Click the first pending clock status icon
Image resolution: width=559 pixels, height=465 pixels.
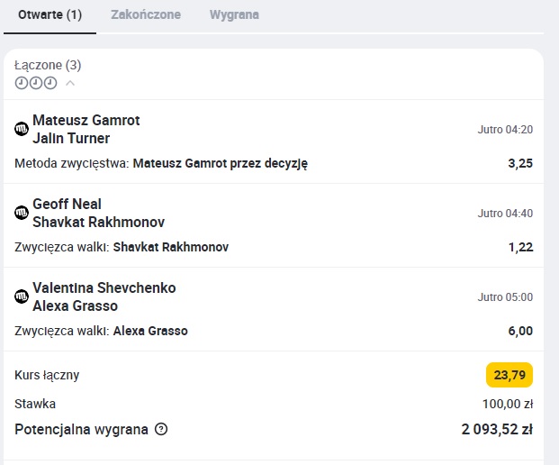point(22,83)
